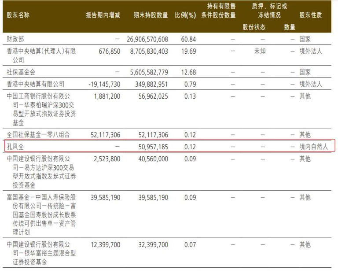Select the 易方达沪深300 fund shareholder name

click(41, 172)
